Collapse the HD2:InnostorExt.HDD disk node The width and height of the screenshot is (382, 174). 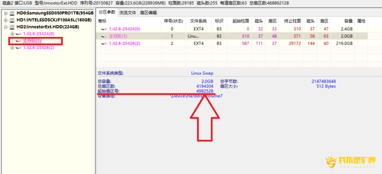pos(6,27)
